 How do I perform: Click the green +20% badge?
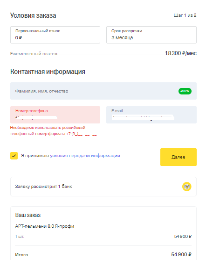pyautogui.click(x=185, y=91)
